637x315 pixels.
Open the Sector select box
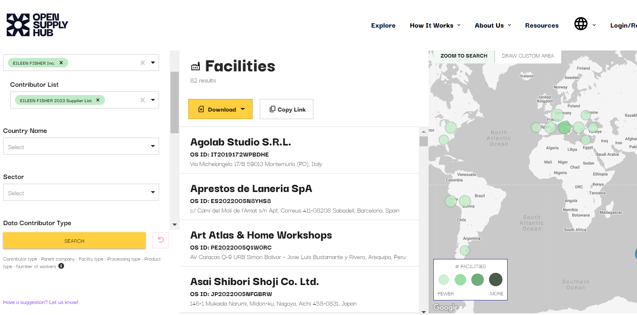(x=81, y=192)
